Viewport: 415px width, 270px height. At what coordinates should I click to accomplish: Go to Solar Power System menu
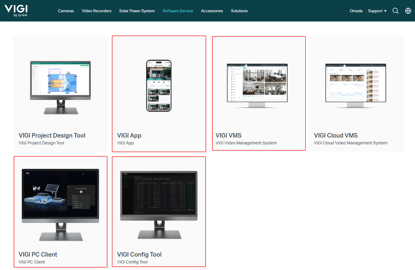click(x=137, y=11)
